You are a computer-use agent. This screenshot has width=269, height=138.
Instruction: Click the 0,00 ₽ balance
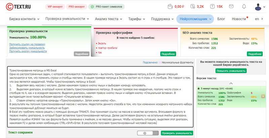[x=179, y=7]
